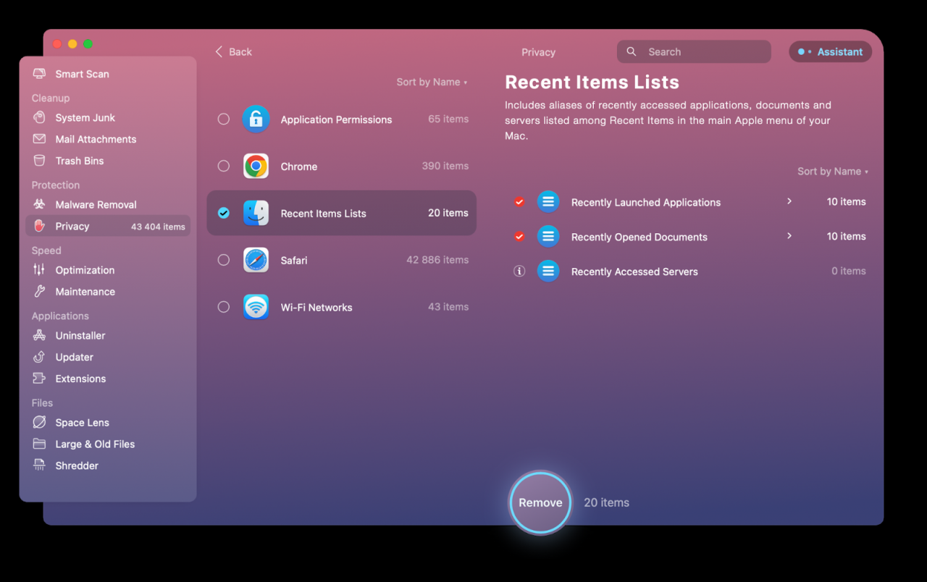Select the Chrome selection circle
This screenshot has height=582, width=927.
pos(224,166)
